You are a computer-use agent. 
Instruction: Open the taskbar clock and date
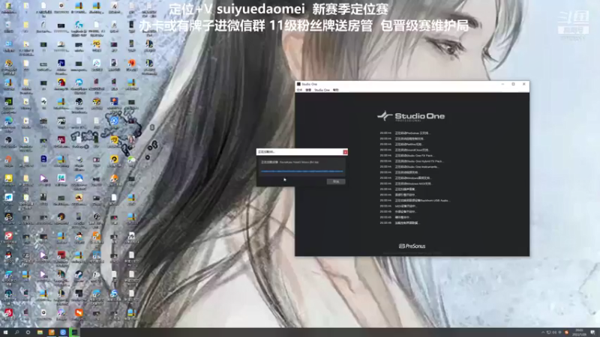pyautogui.click(x=579, y=333)
